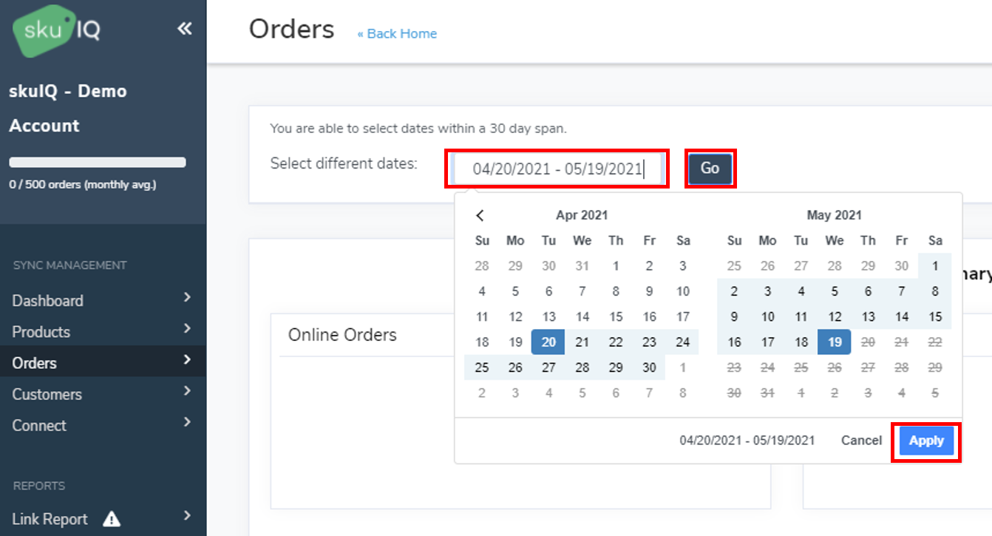Viewport: 992px width, 536px height.
Task: Expand the Dashboard menu chevron
Action: [187, 297]
